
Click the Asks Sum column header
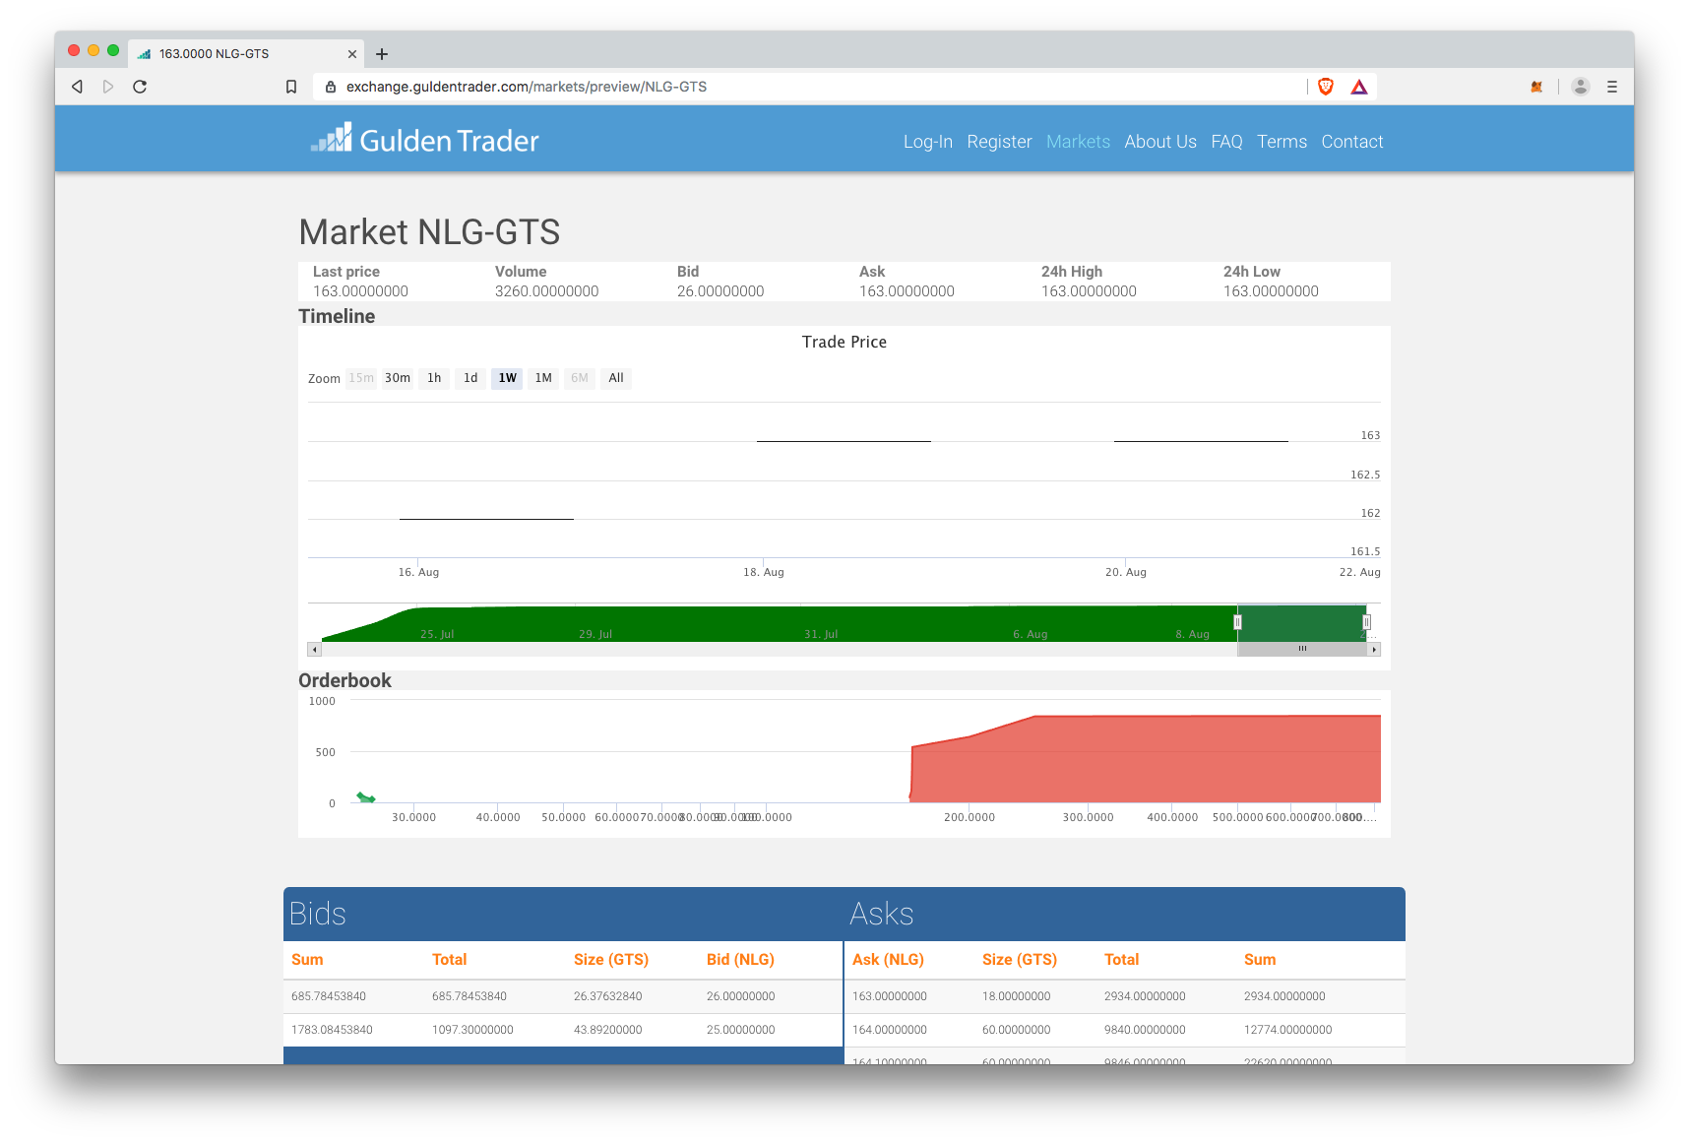point(1260,960)
